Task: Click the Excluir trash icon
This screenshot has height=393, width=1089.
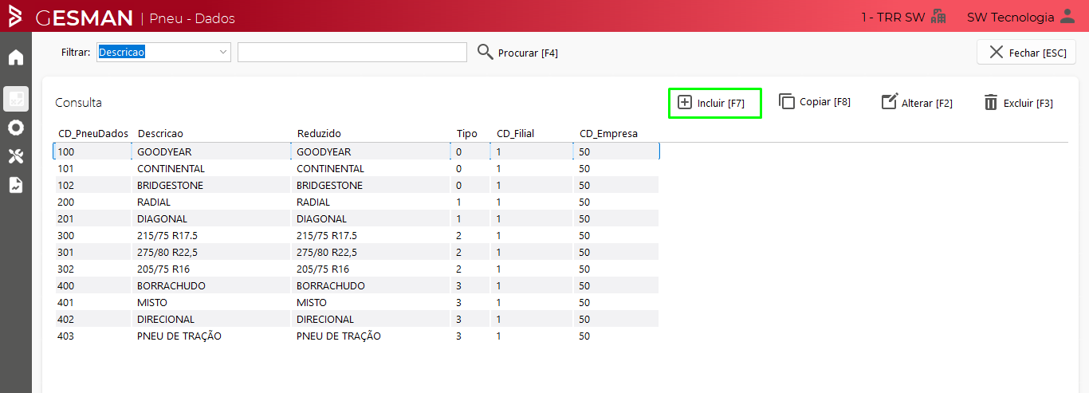Action: tap(991, 102)
